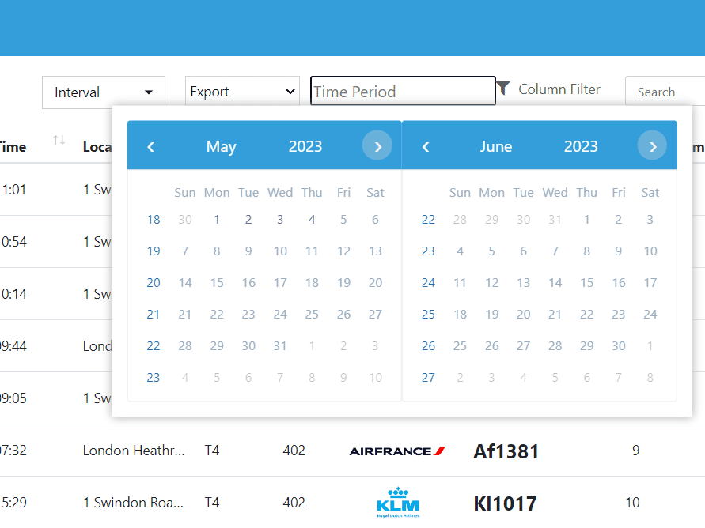The height and width of the screenshot is (528, 705).
Task: Click the KLM airline logo
Action: tap(398, 503)
